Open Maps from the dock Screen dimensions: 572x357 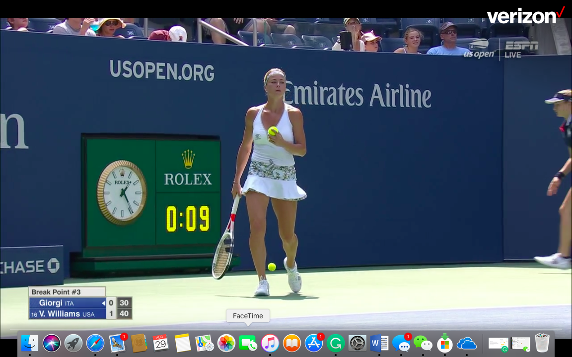coord(204,343)
